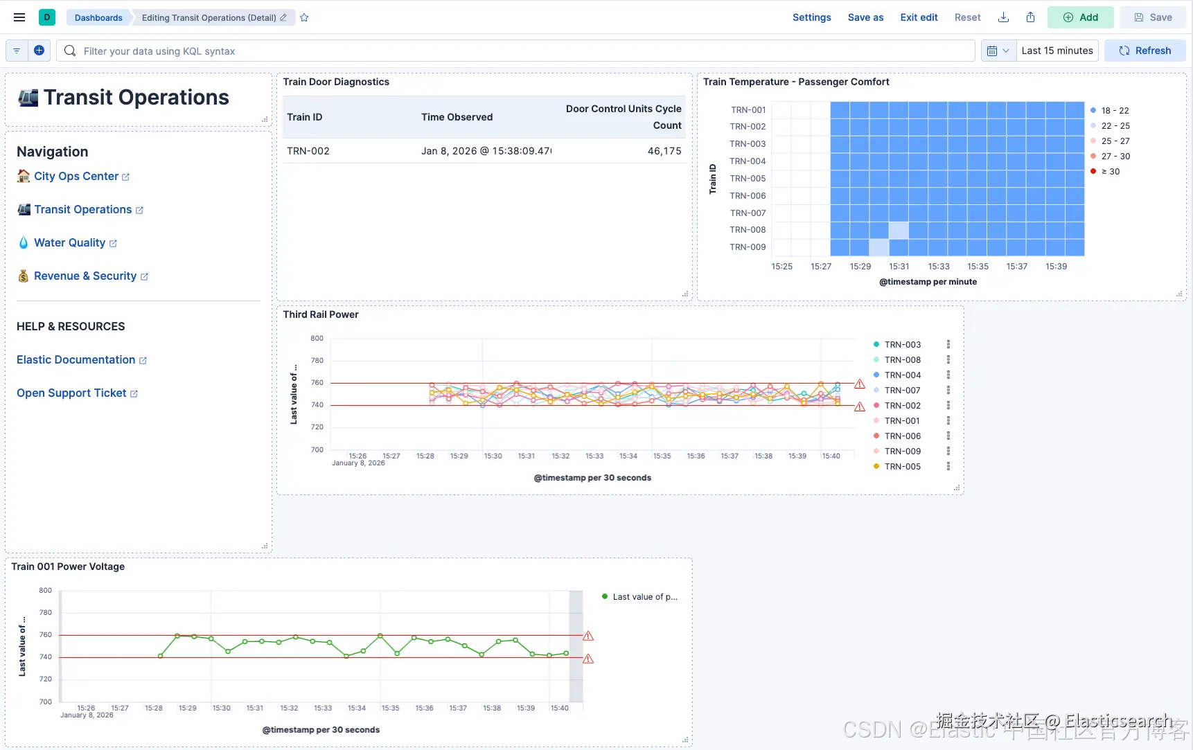Click the D space avatar icon
Image resolution: width=1193 pixels, height=750 pixels.
47,17
